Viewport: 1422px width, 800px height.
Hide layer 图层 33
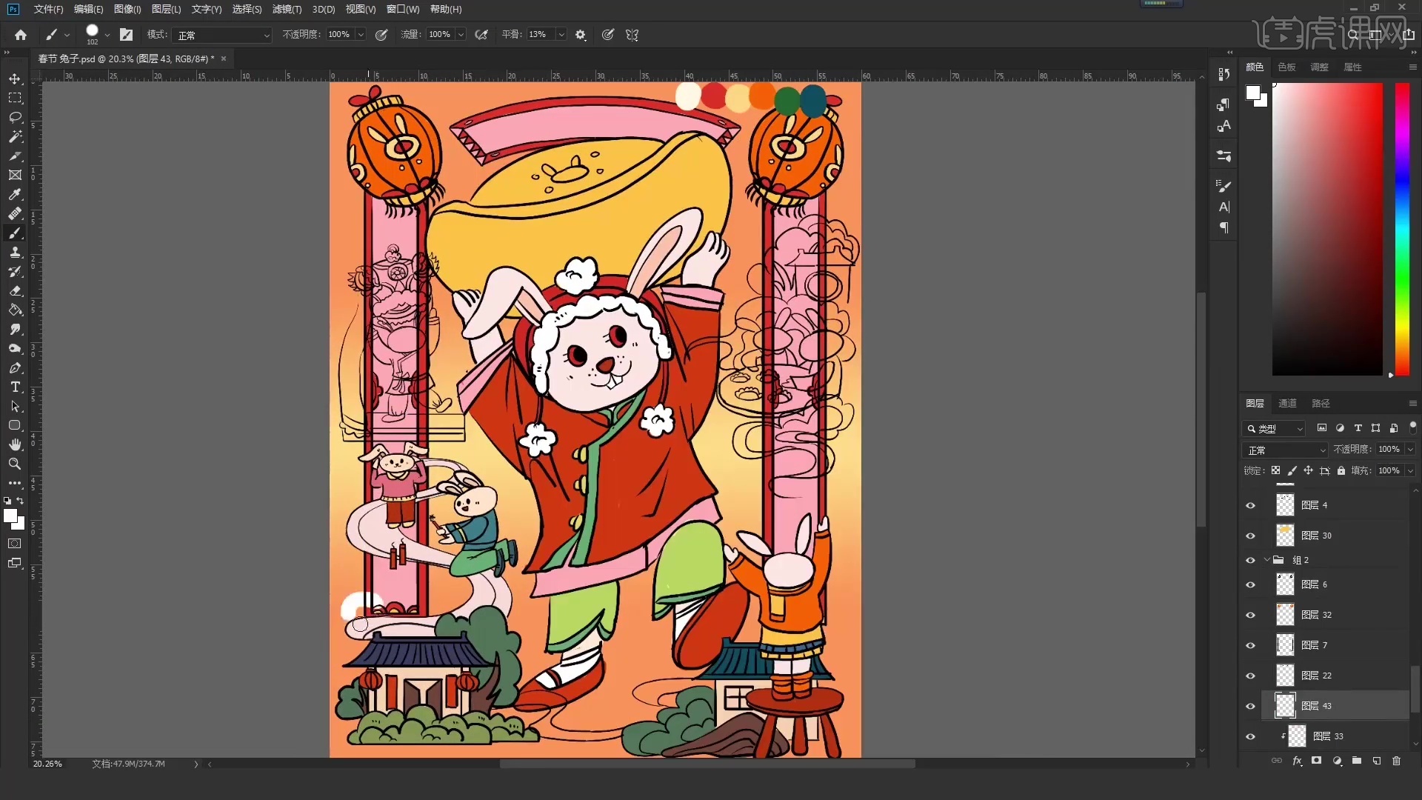[x=1251, y=736]
